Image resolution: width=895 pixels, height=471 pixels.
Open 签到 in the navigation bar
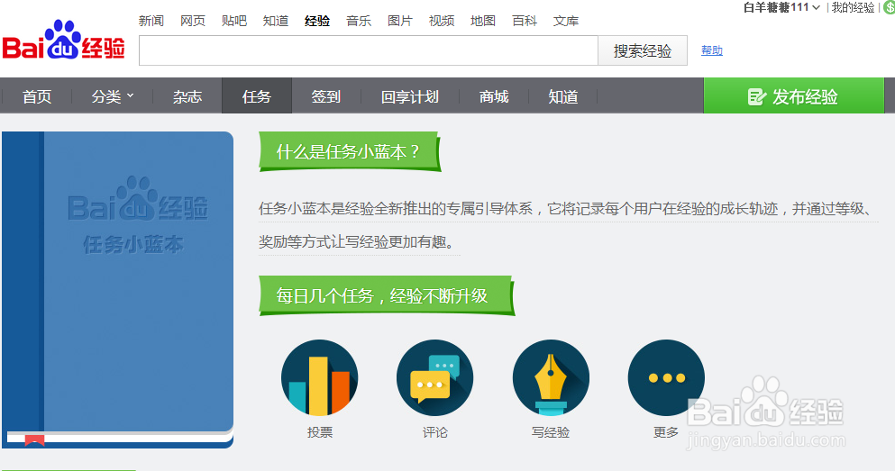(326, 96)
